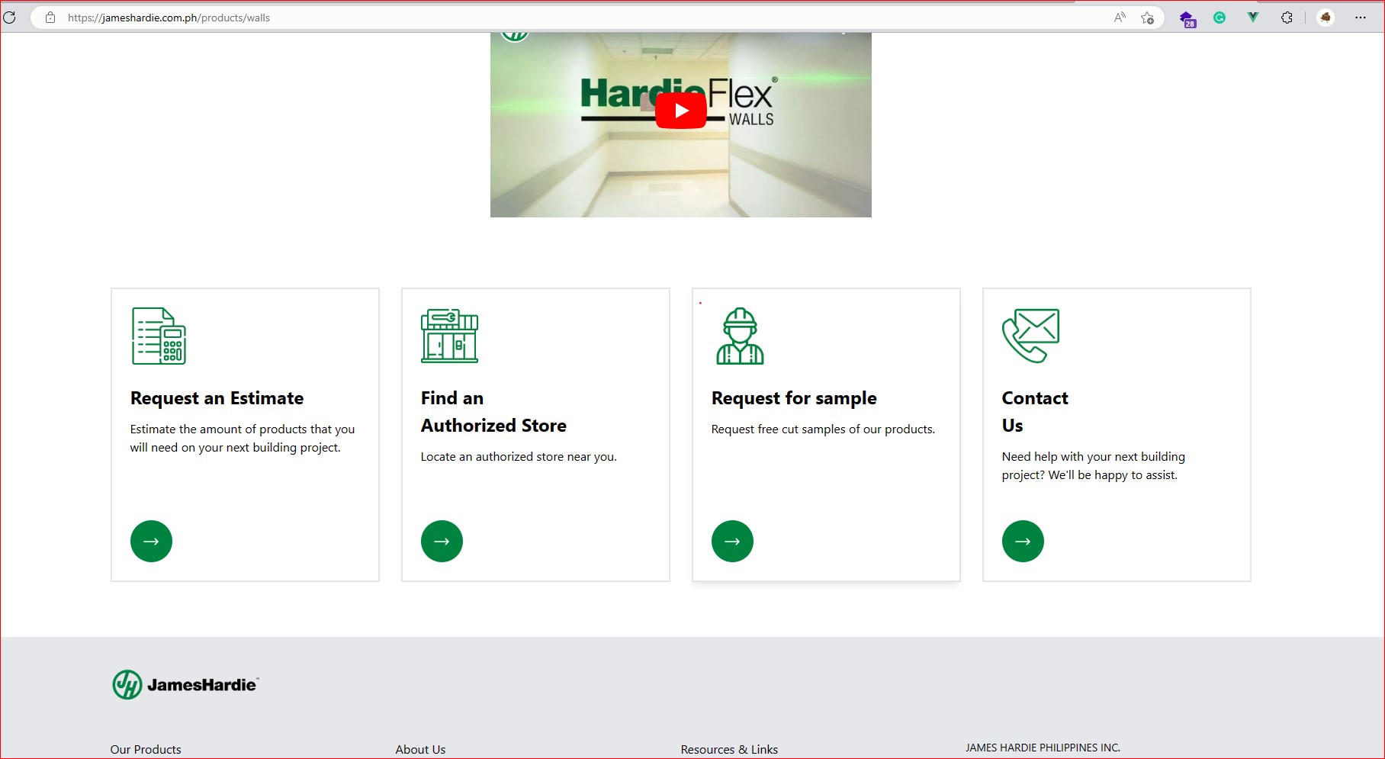Add this page to favorites with star icon
Image resolution: width=1385 pixels, height=759 pixels.
coord(1147,18)
